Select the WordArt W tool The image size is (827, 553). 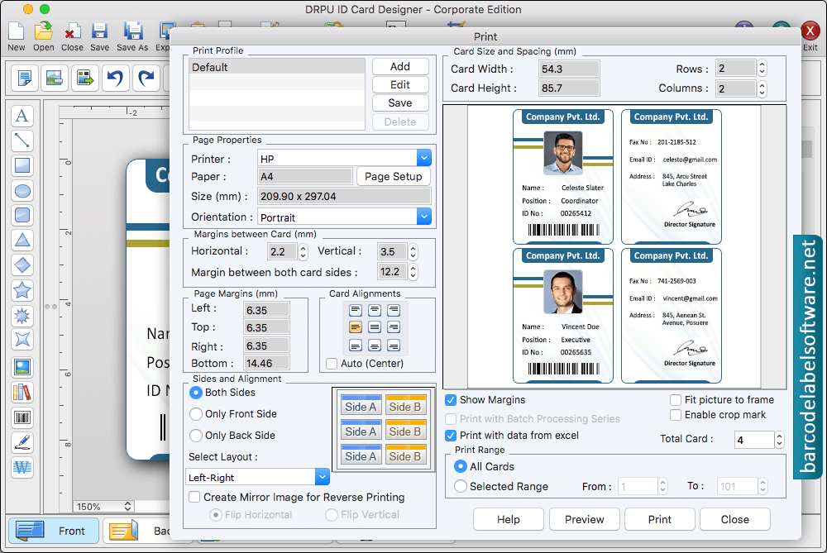pos(22,467)
